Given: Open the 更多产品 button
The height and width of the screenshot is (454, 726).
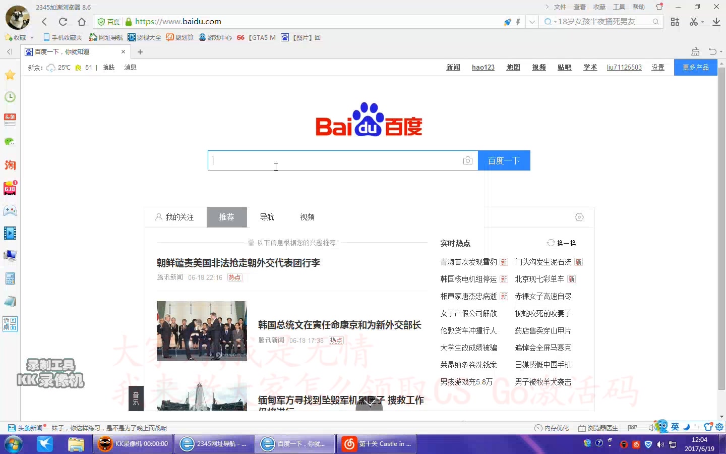Looking at the screenshot, I should pos(696,67).
